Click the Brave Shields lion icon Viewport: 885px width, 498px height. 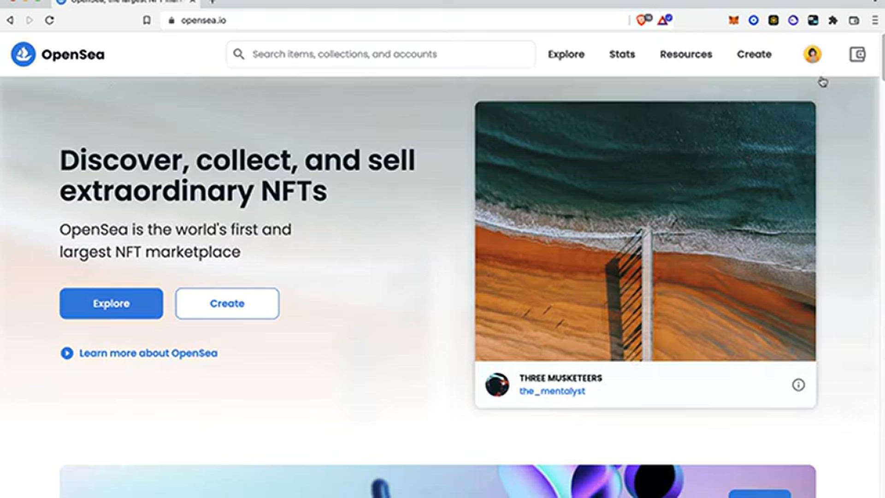(642, 20)
